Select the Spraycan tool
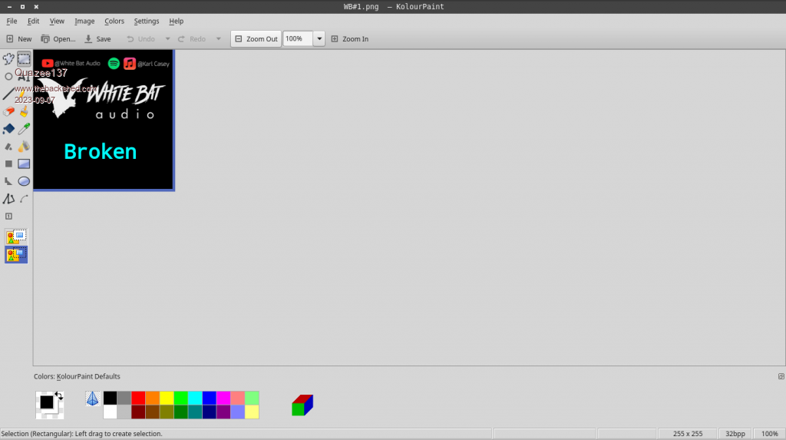786x440 pixels. click(x=24, y=146)
